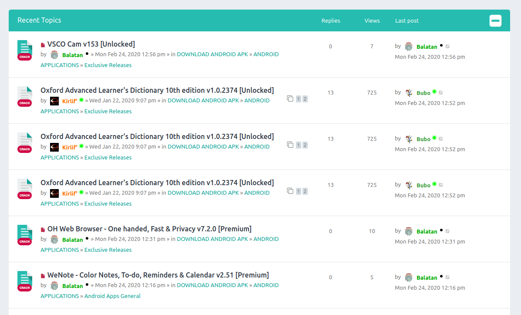Open the second Oxford Advanced Learner's Dictionary topic
Viewport: 521px width, 315px height.
point(157,137)
